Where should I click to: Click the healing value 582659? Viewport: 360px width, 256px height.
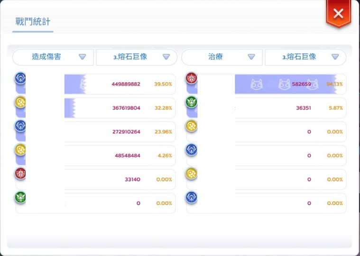pyautogui.click(x=302, y=84)
